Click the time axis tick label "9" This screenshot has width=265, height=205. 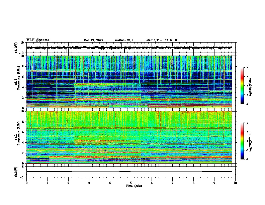click(214, 183)
